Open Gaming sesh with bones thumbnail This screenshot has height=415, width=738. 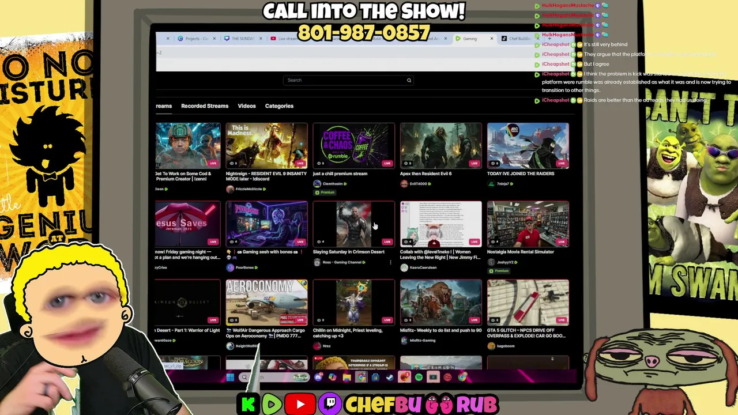266,224
